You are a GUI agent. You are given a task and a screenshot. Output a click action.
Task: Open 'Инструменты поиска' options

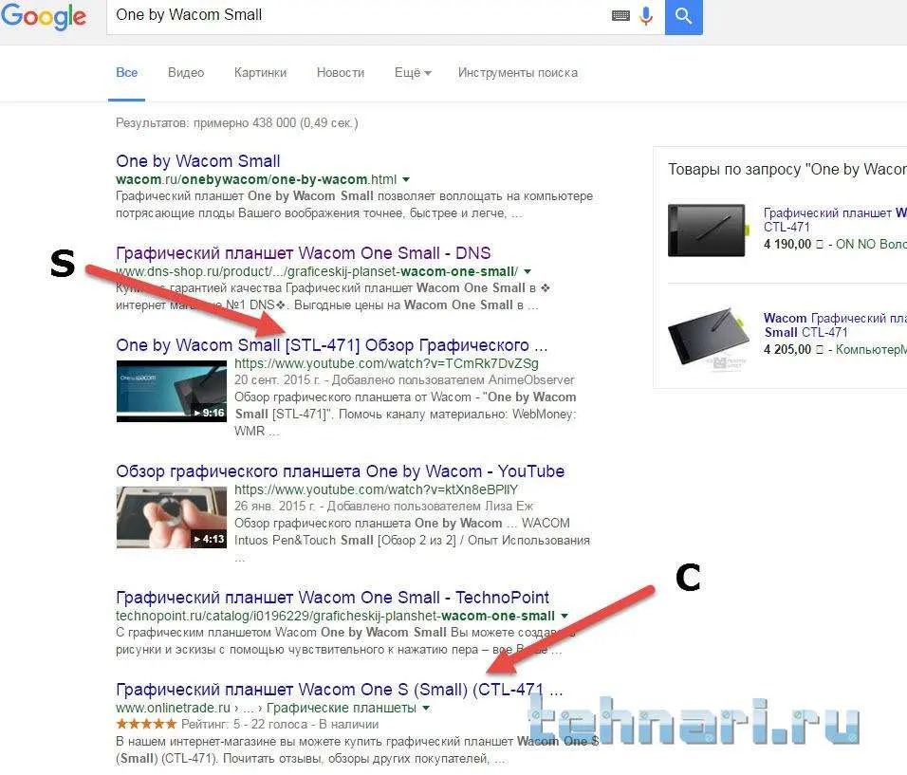pyautogui.click(x=518, y=73)
